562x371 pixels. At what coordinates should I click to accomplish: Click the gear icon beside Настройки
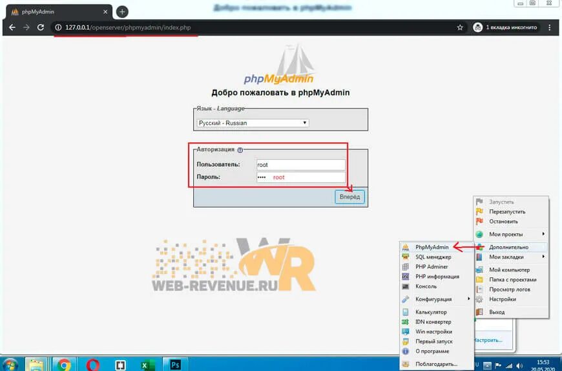(x=479, y=299)
